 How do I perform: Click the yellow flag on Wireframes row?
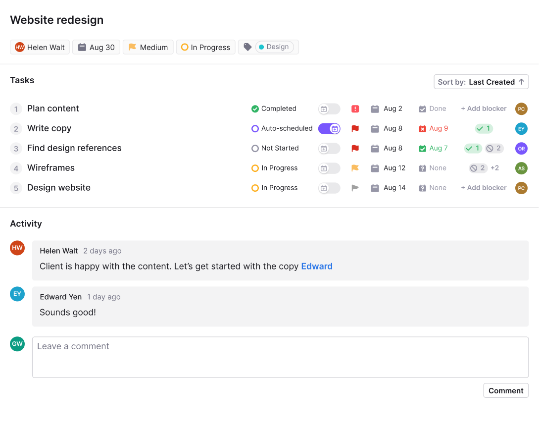pos(355,168)
